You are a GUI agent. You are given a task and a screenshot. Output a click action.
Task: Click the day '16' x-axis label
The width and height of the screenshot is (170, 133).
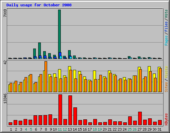(x=85, y=129)
